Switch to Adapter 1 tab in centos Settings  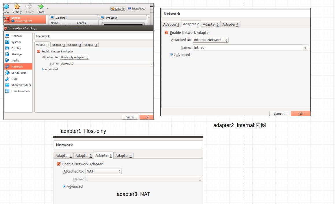[x=42, y=44]
